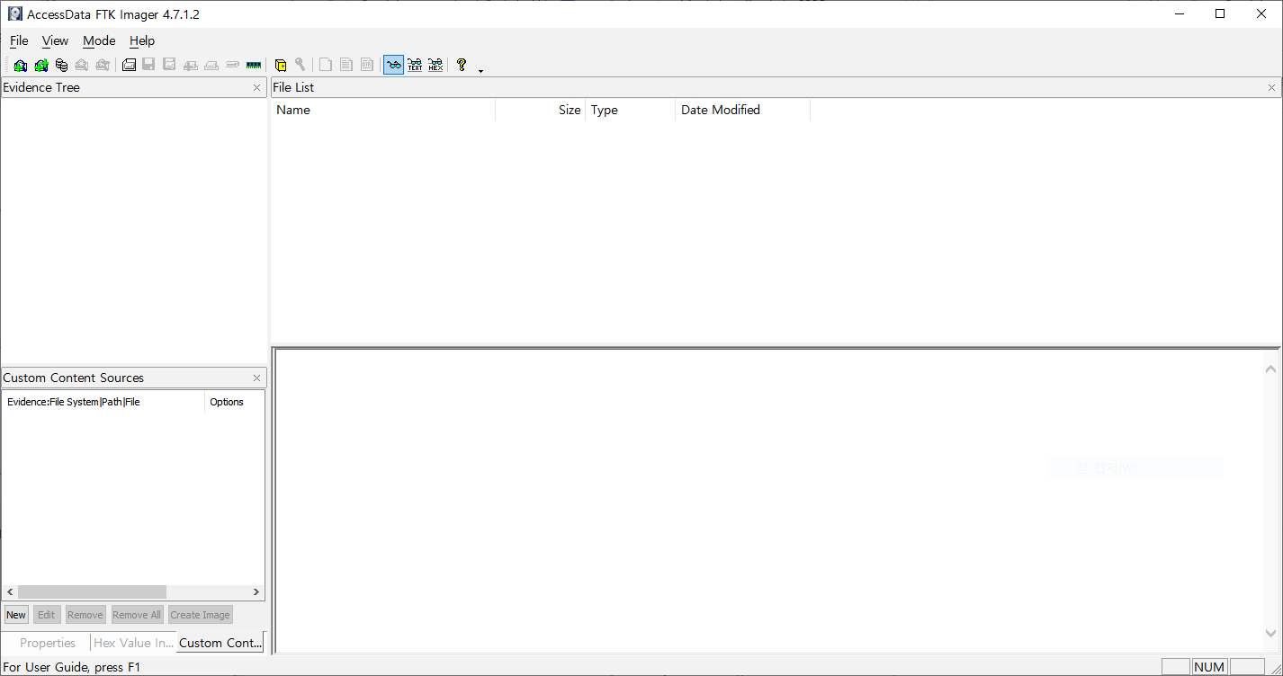
Task: Click the Evidence:File System|Path|File column header
Action: point(103,402)
